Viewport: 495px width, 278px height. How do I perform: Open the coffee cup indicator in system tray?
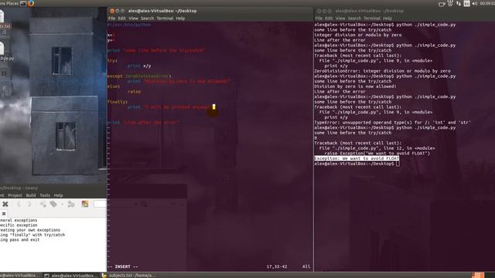point(442,3)
